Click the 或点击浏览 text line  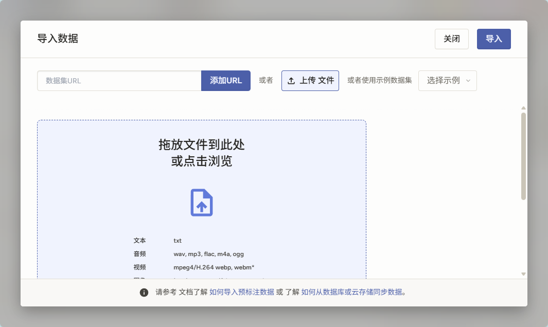(202, 161)
